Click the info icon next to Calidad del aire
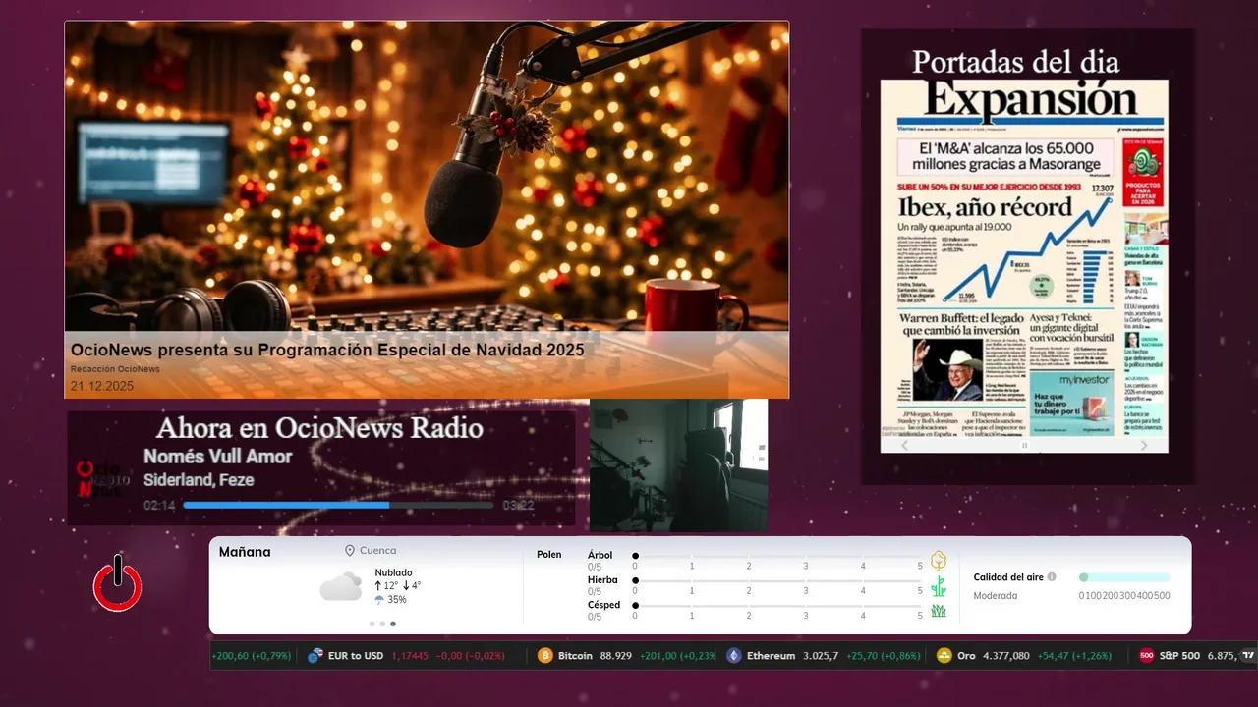1258x707 pixels. 1052,577
